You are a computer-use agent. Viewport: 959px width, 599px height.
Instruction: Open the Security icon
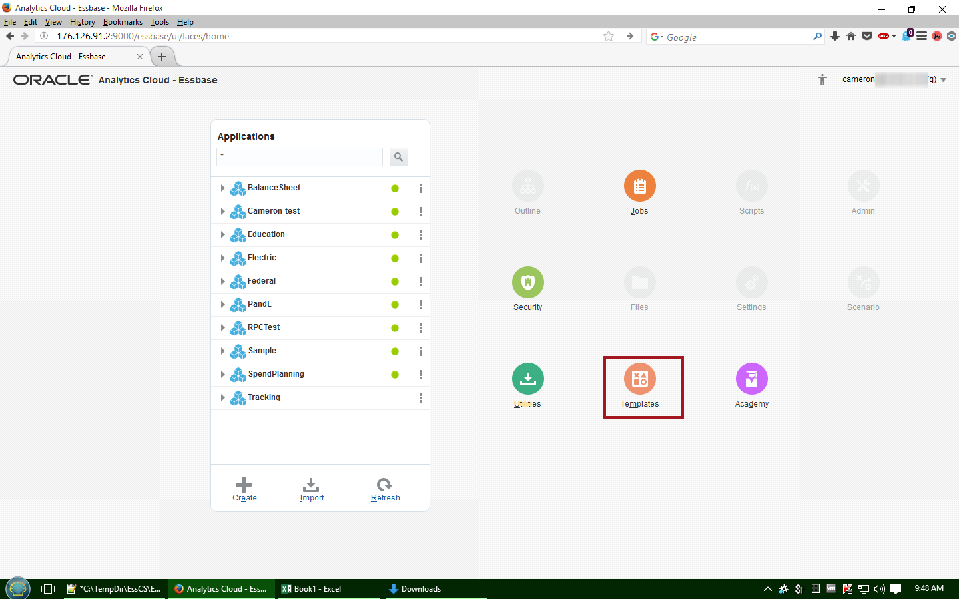pyautogui.click(x=528, y=282)
